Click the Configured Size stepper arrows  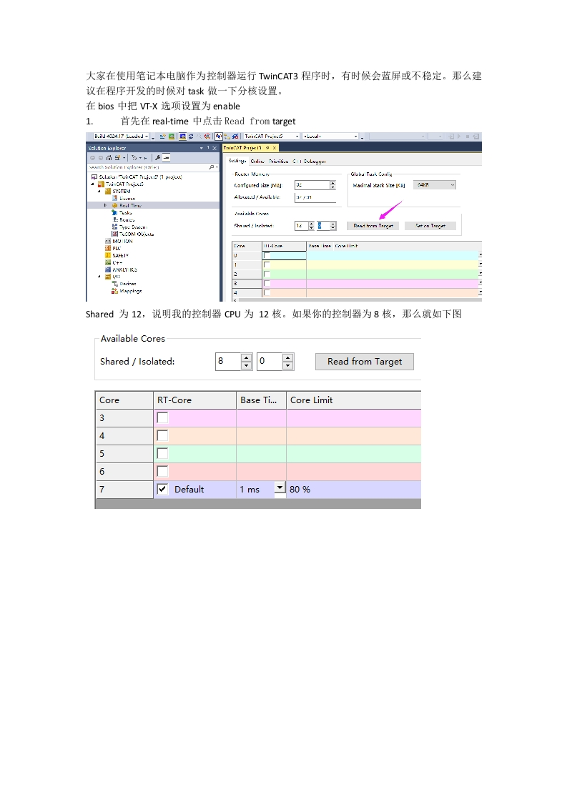[332, 185]
